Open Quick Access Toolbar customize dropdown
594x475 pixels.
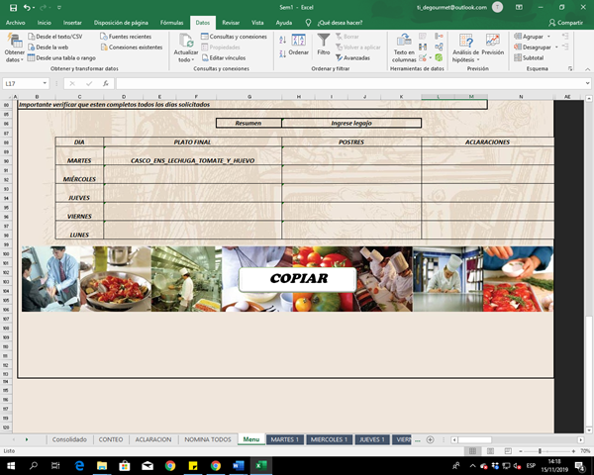[x=59, y=8]
